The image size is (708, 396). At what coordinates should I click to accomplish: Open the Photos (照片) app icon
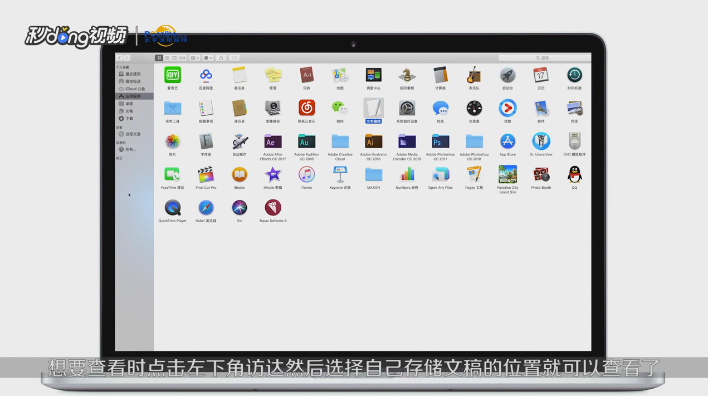click(x=173, y=141)
